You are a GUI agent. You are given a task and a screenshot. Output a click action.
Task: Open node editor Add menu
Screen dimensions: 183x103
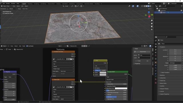20,46
